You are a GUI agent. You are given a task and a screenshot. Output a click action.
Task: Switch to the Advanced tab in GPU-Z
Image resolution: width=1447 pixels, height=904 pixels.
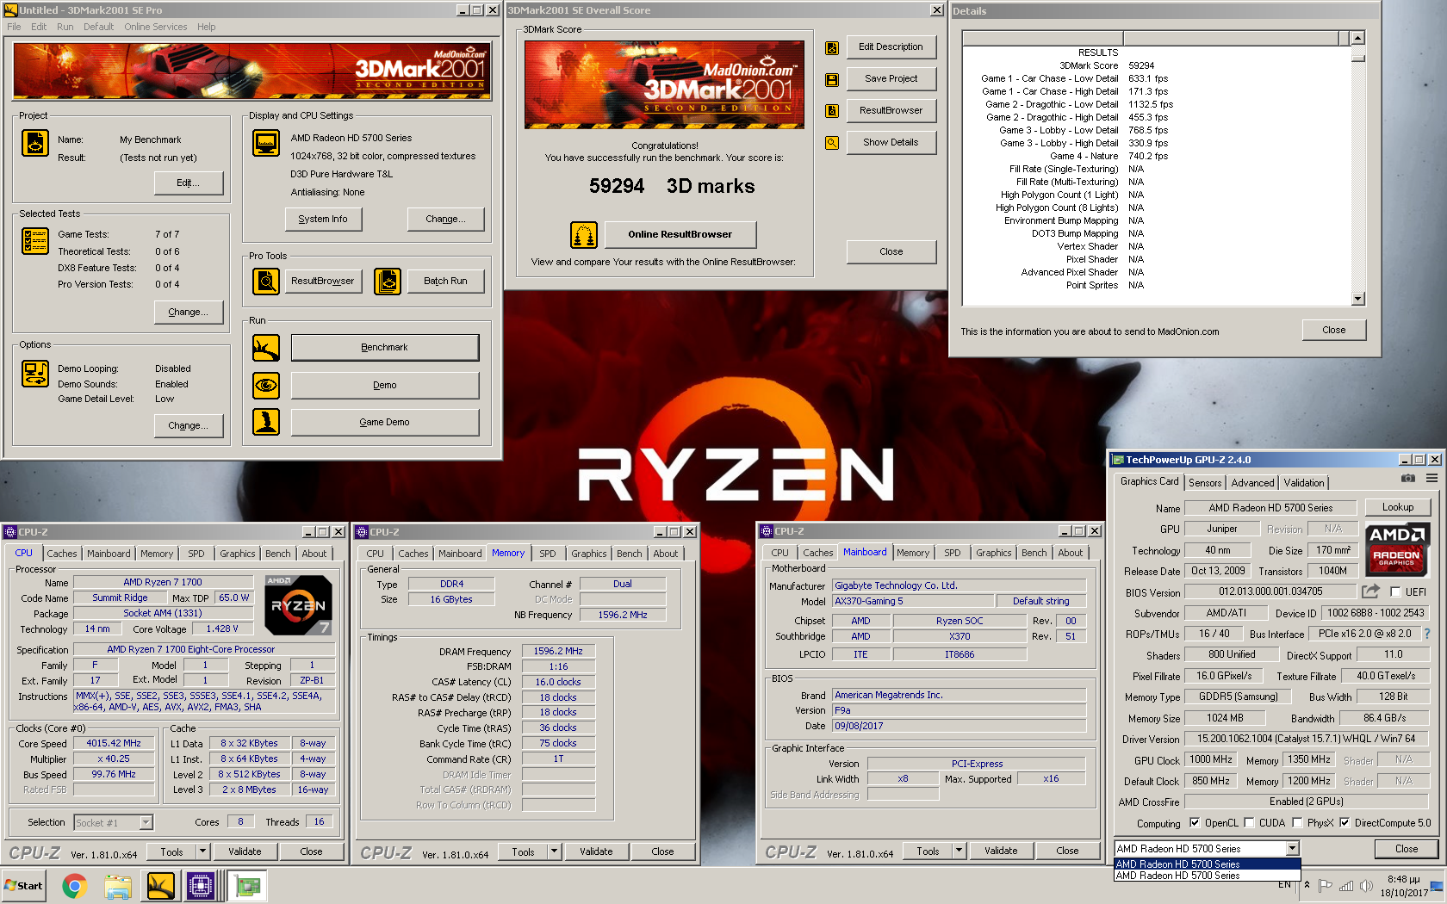click(1252, 483)
